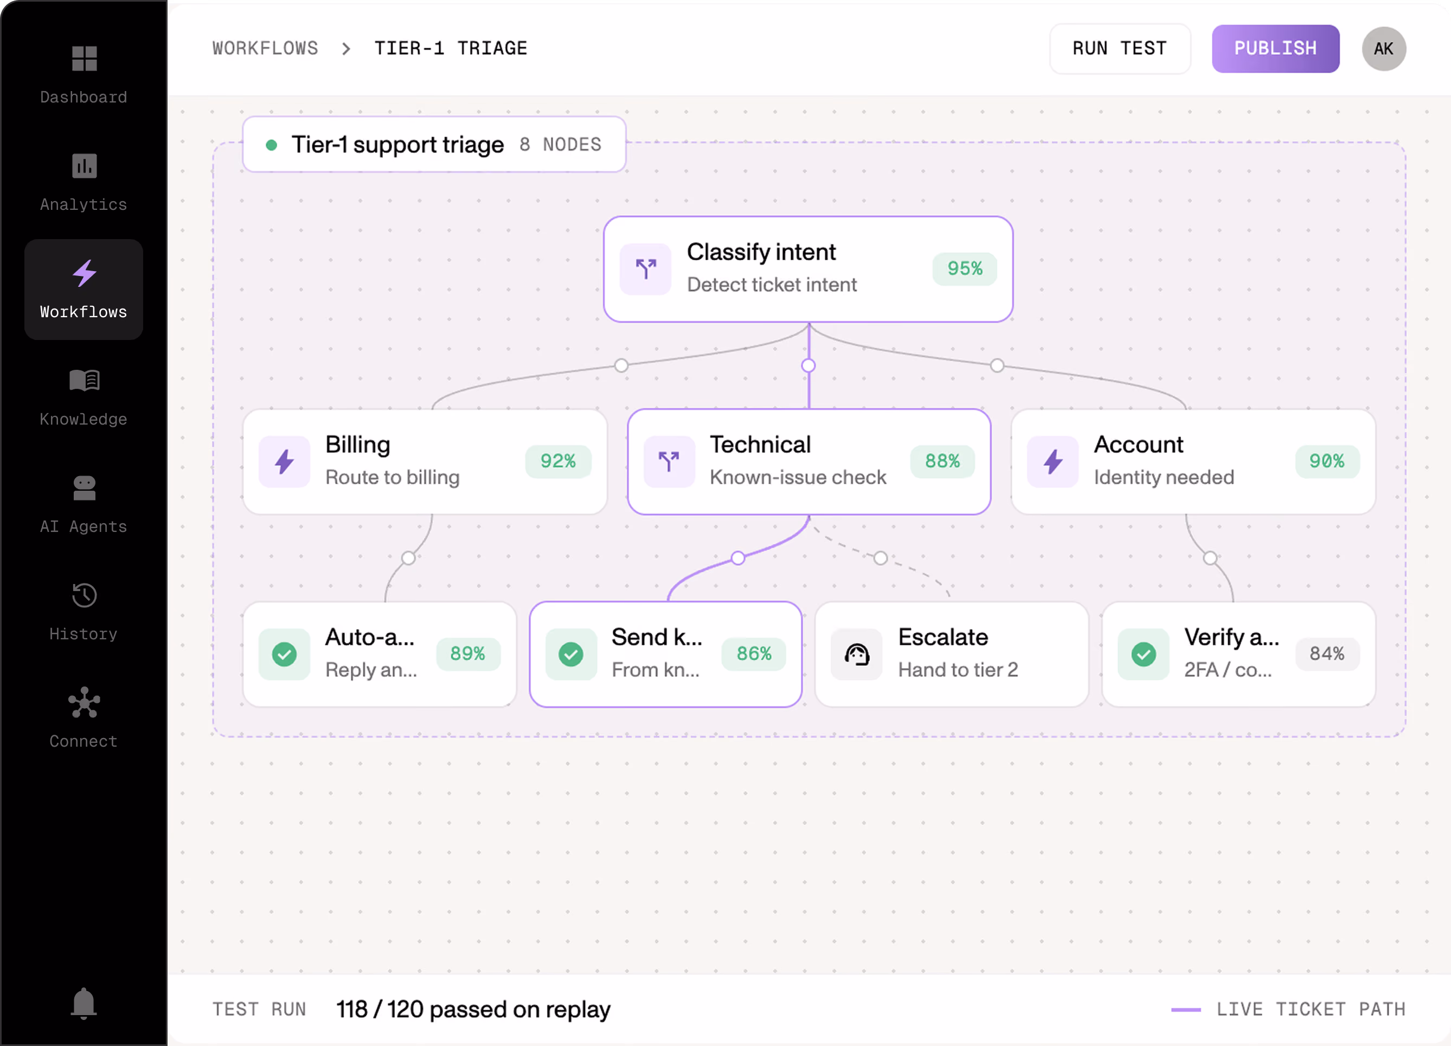Go to WORKFLOWS breadcrumb link

click(265, 49)
